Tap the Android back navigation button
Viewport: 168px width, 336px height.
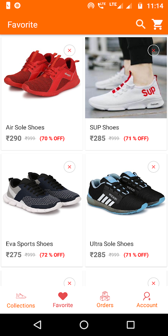click(37, 325)
